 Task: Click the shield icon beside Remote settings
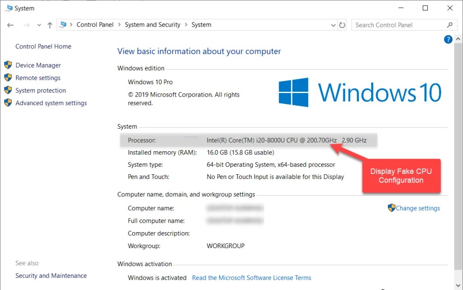8,78
